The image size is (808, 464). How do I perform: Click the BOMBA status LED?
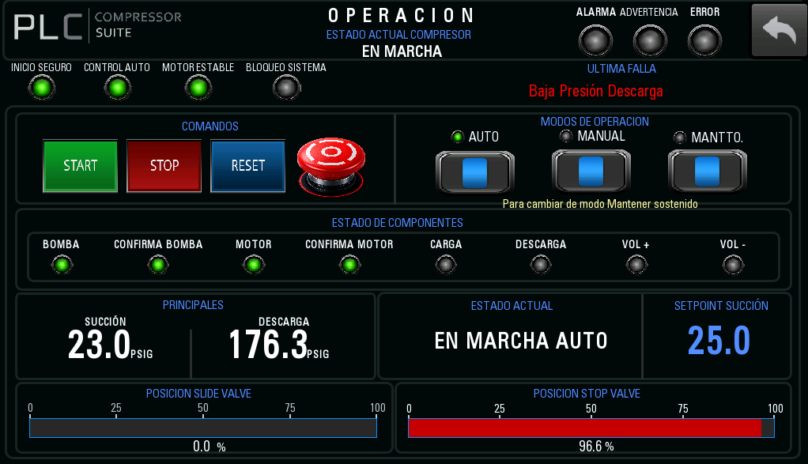[62, 265]
